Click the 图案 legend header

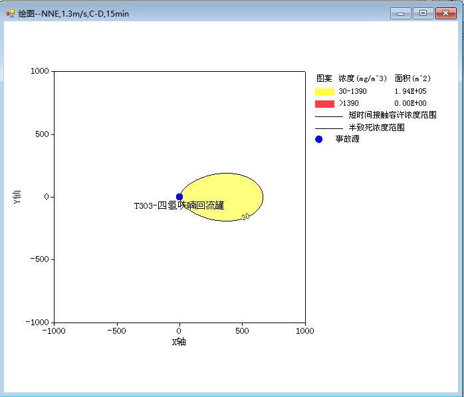324,78
